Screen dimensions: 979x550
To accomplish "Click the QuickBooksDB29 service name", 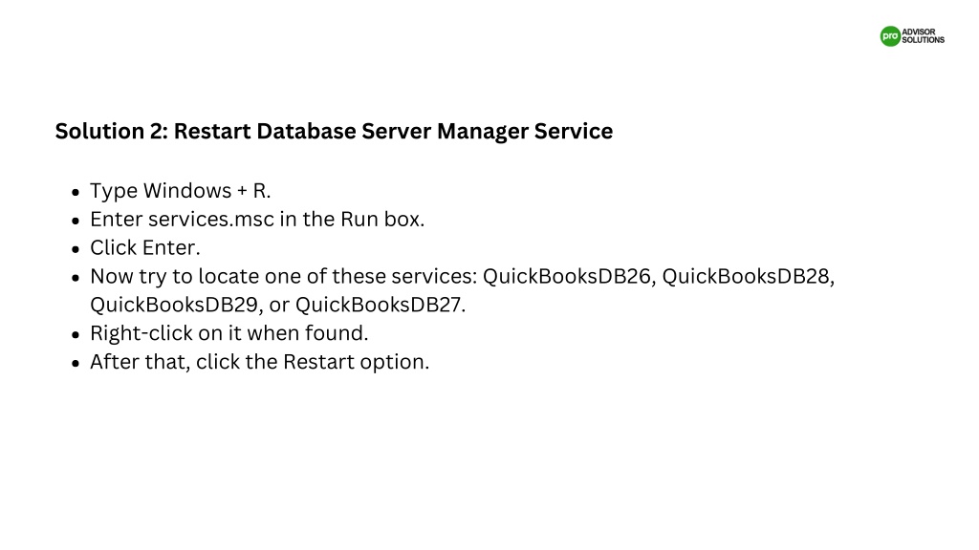I will [x=174, y=305].
